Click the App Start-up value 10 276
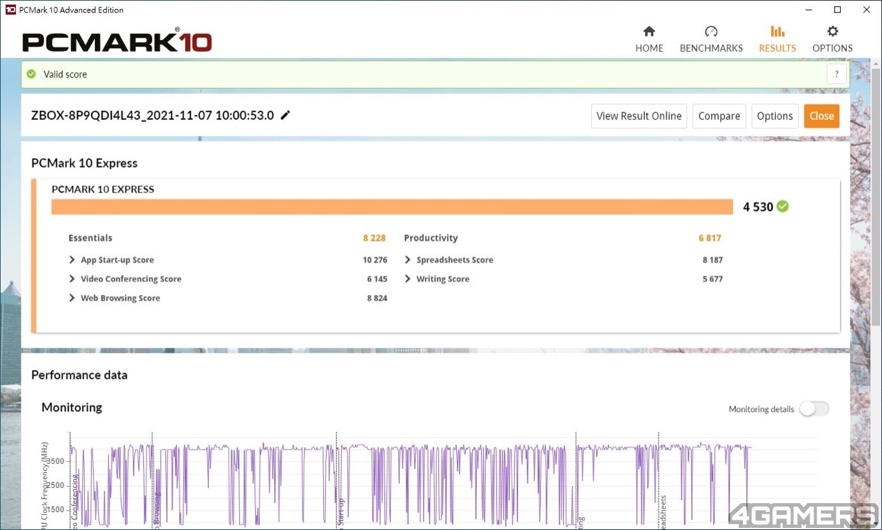Image resolution: width=882 pixels, height=530 pixels. point(375,260)
